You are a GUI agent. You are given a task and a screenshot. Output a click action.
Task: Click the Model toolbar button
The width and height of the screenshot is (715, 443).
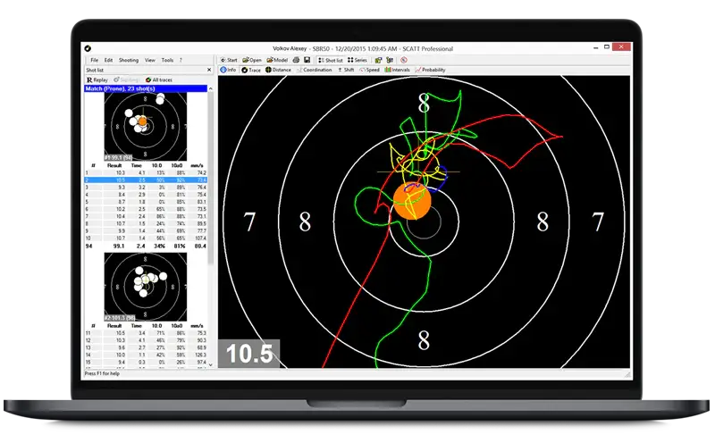[x=277, y=60]
